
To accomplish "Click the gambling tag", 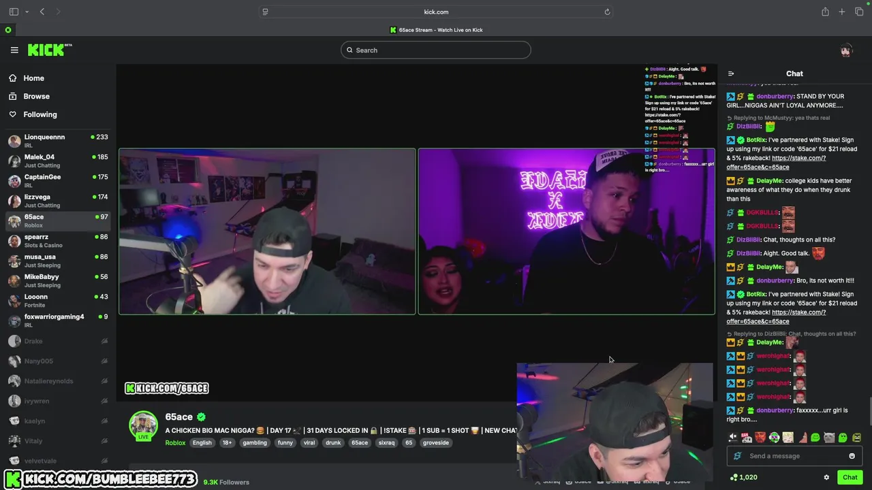I will coord(255,442).
